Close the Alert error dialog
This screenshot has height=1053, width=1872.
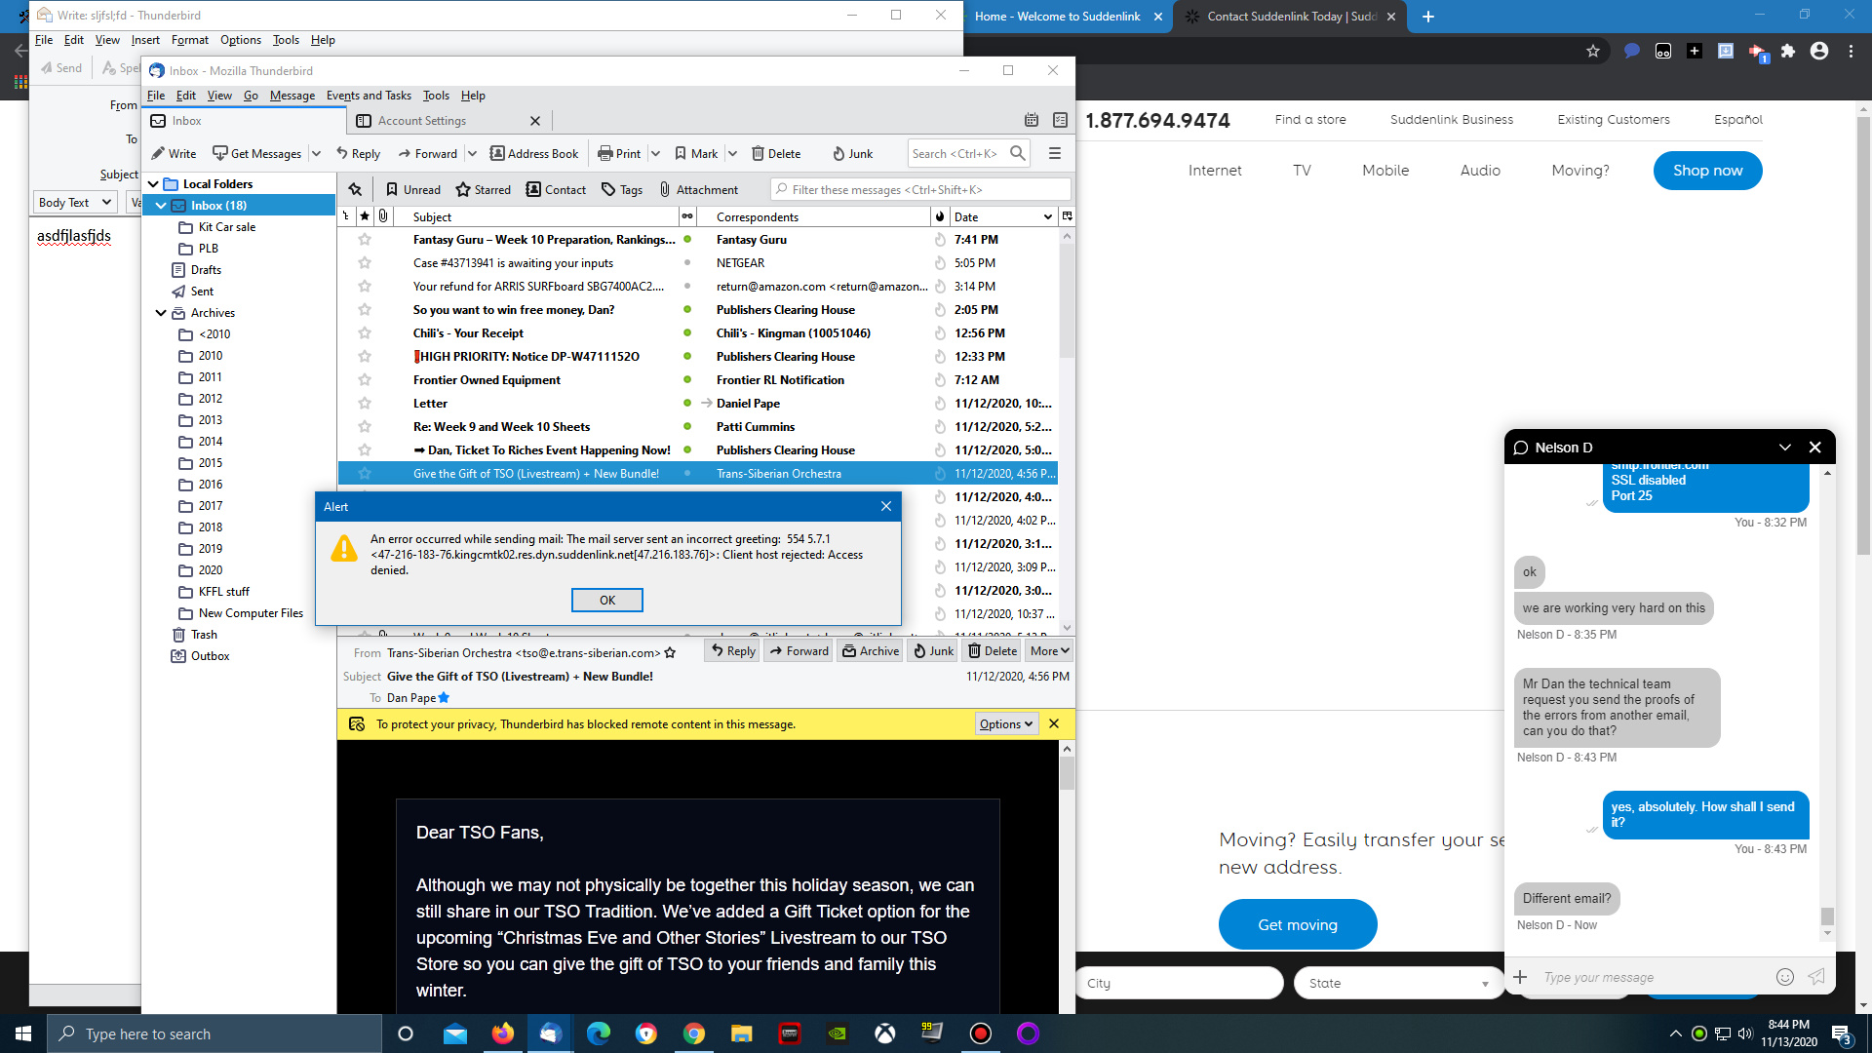tap(885, 506)
